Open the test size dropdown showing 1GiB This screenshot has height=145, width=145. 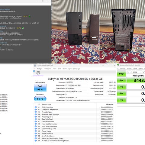pyautogui.click(x=137, y=72)
